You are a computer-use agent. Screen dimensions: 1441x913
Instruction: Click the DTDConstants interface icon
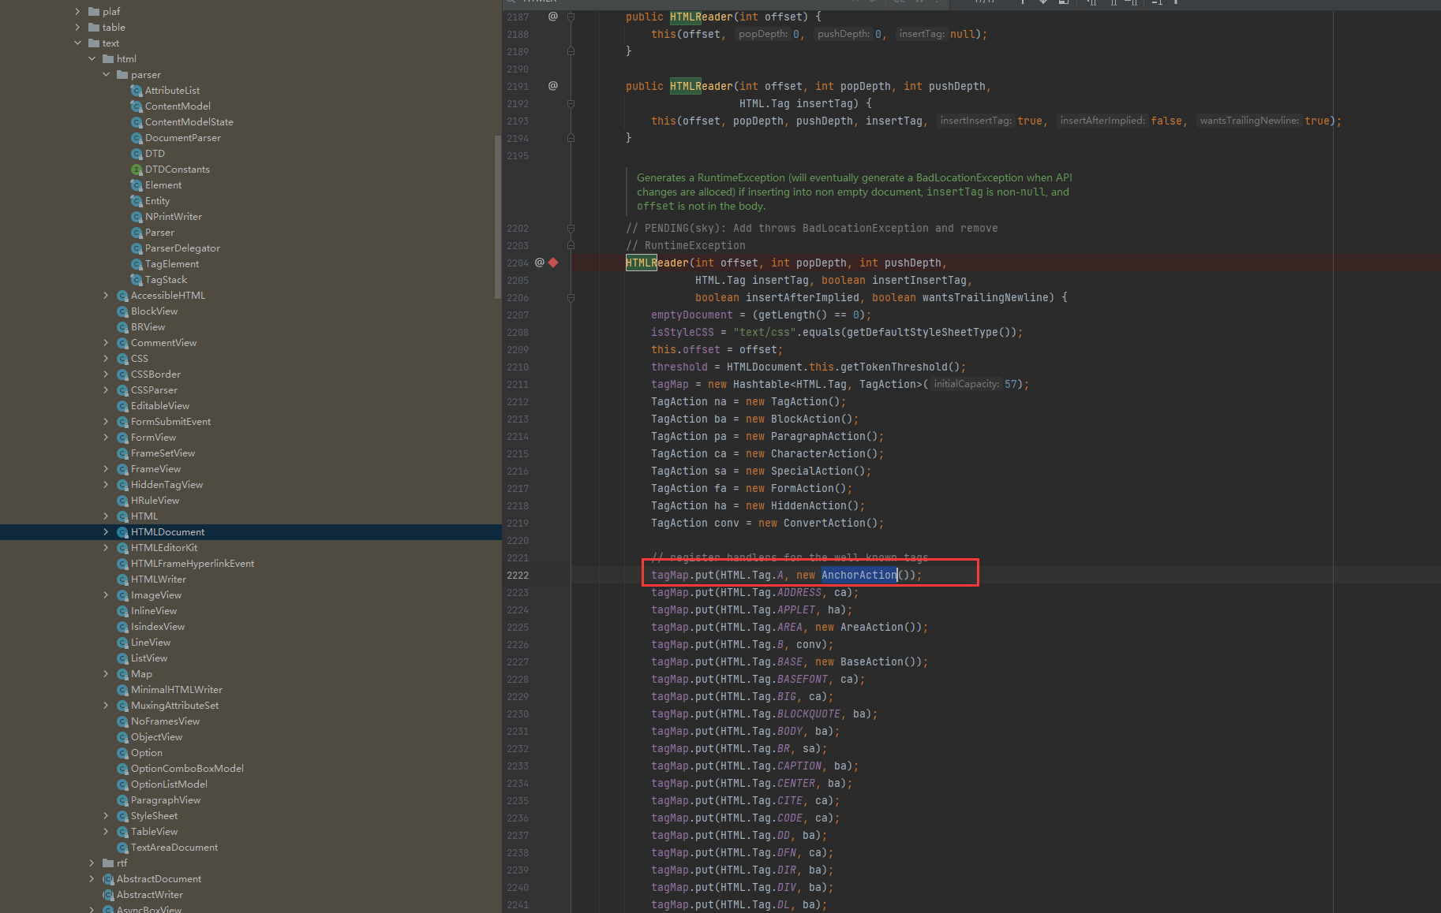[x=137, y=170]
